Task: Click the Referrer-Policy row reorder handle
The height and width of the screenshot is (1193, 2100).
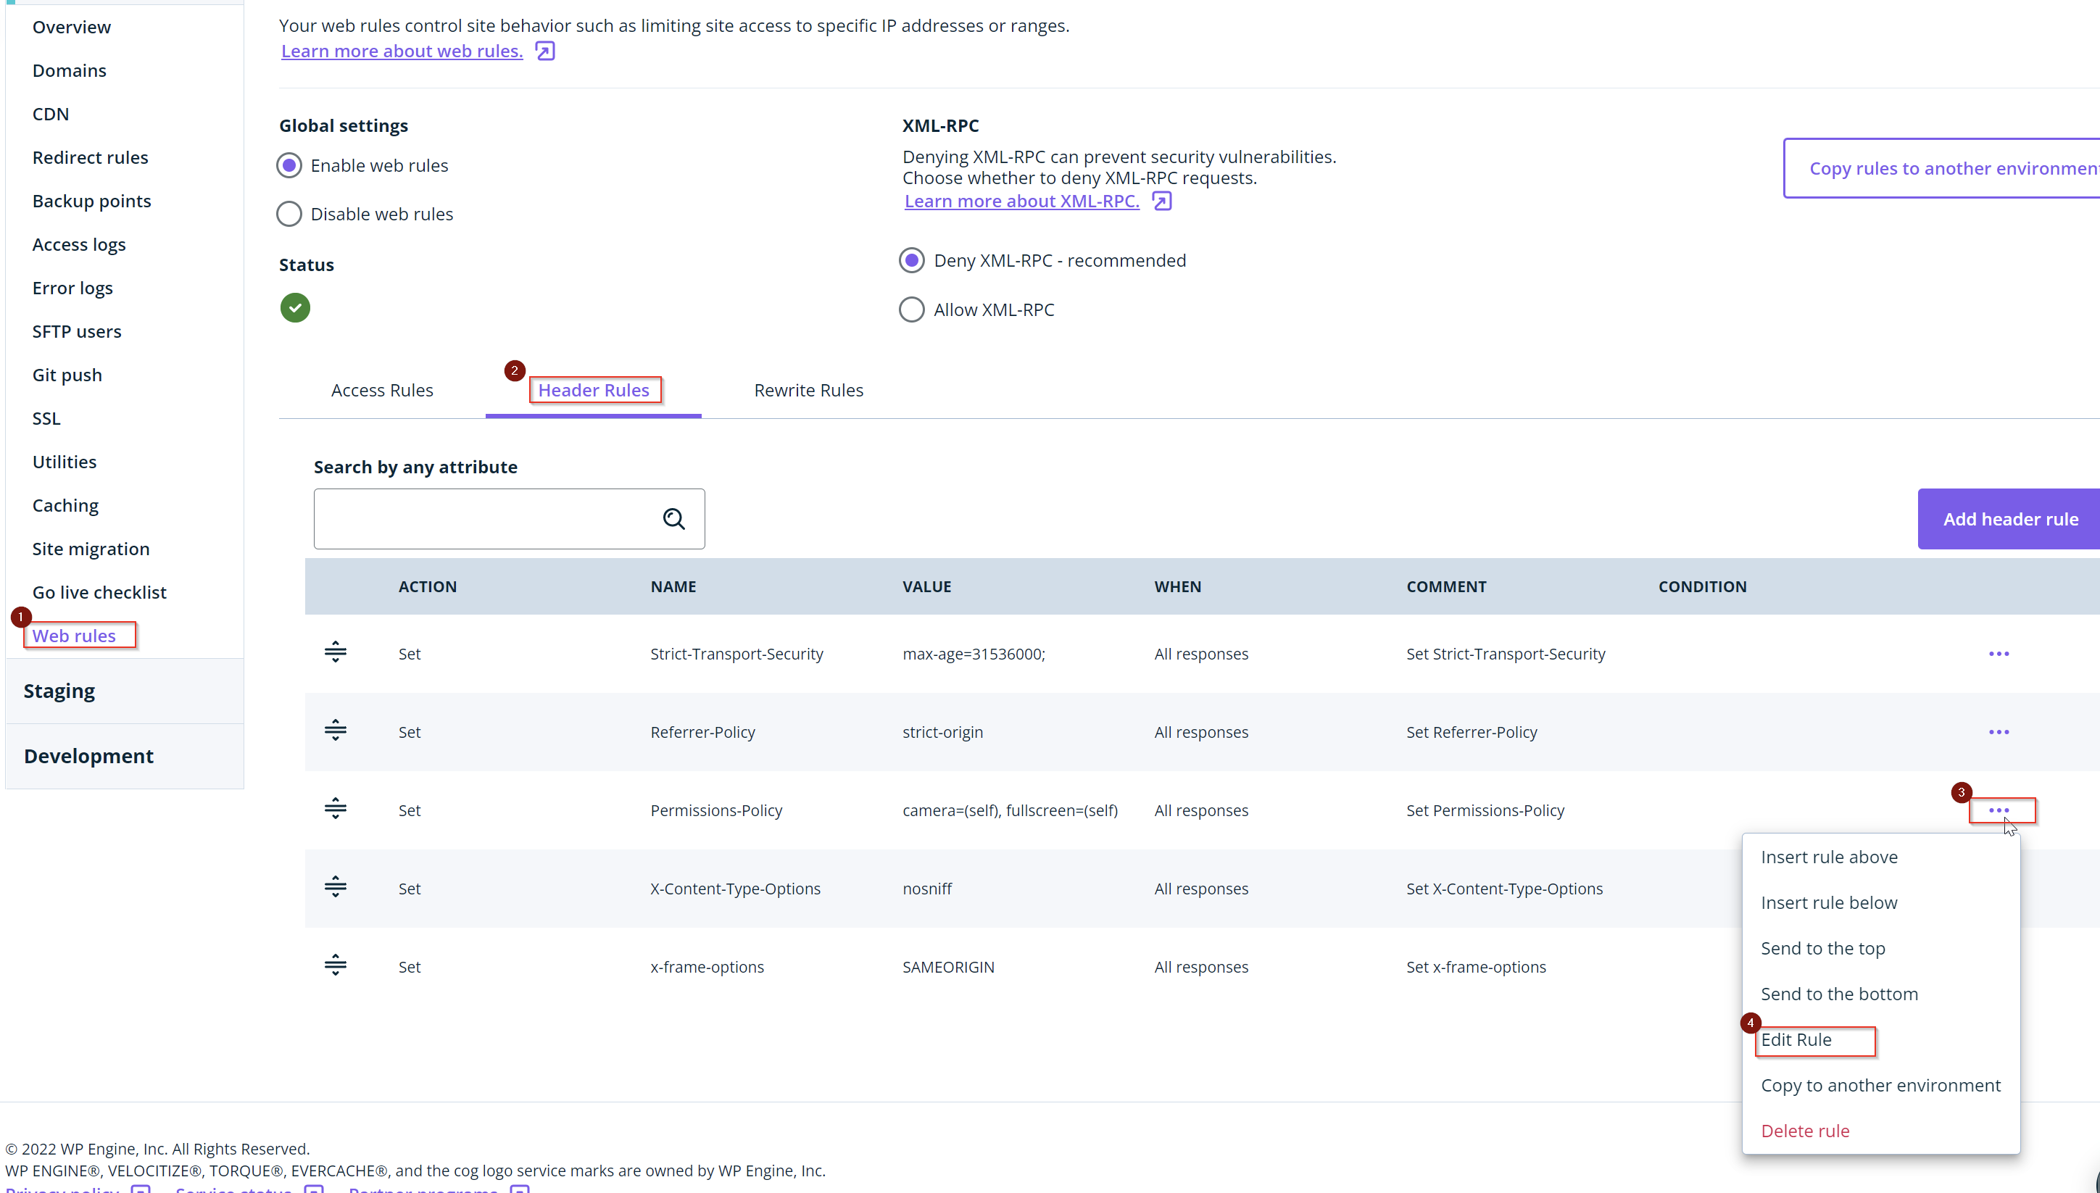Action: 335,730
